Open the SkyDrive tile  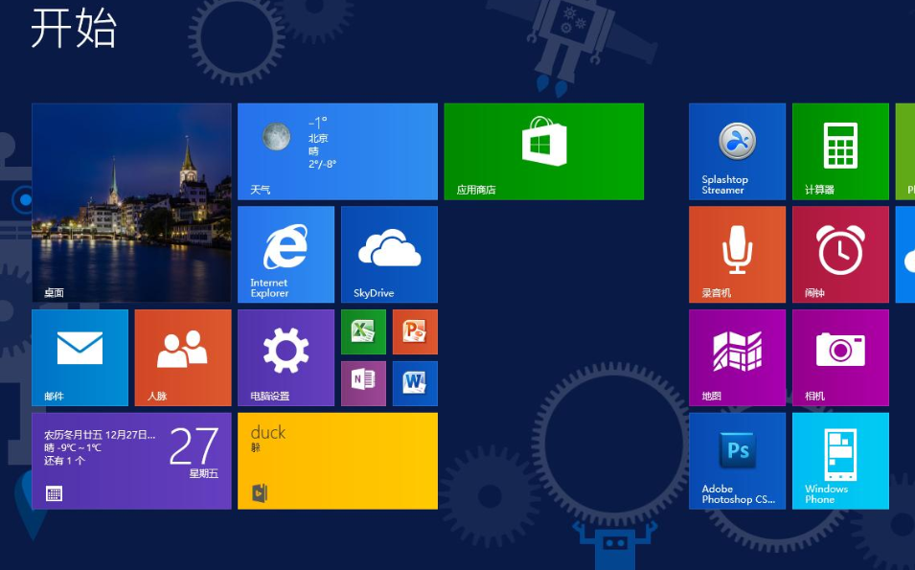click(389, 255)
